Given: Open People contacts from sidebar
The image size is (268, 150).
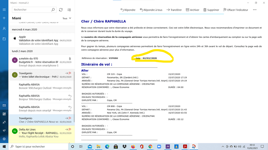Looking at the screenshot, I should pyautogui.click(x=4, y=122).
